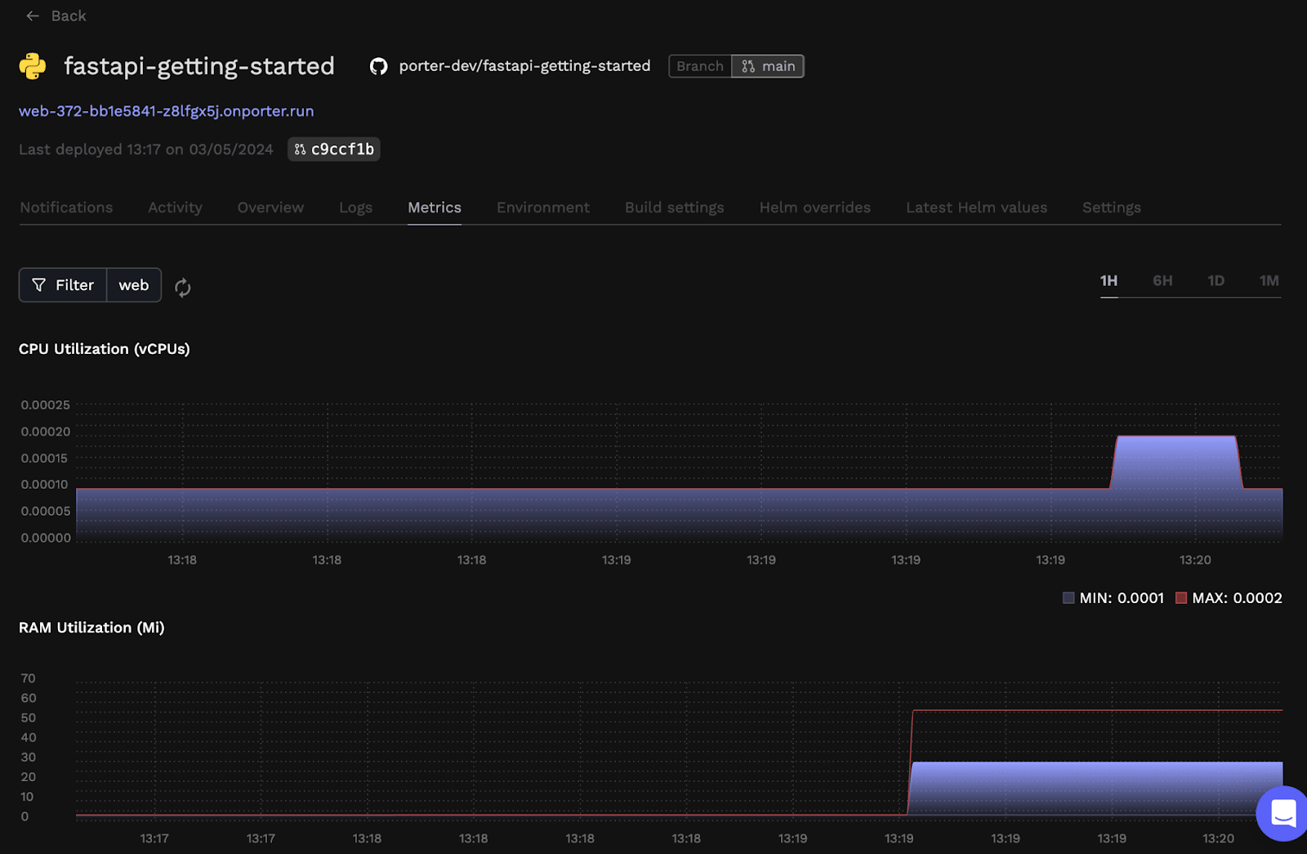
Task: Open porter-dev/fastapi-getting-started repository link
Action: [x=524, y=66]
